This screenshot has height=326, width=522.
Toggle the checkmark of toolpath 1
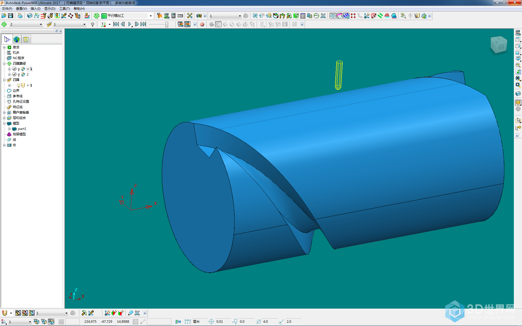click(x=14, y=69)
